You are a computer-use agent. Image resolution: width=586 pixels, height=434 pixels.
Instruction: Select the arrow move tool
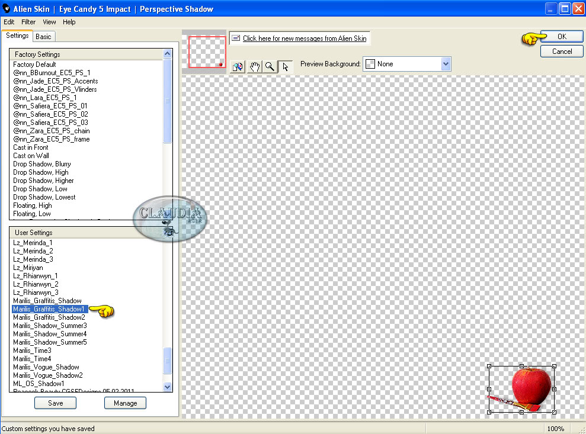[x=286, y=67]
